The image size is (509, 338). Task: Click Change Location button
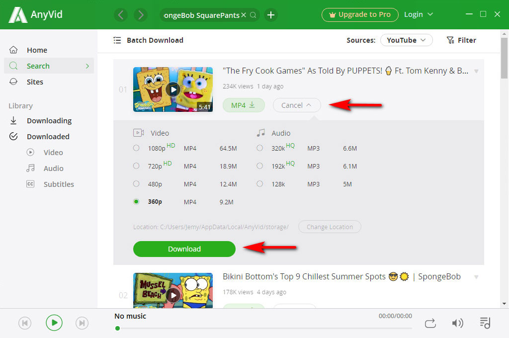tap(330, 227)
